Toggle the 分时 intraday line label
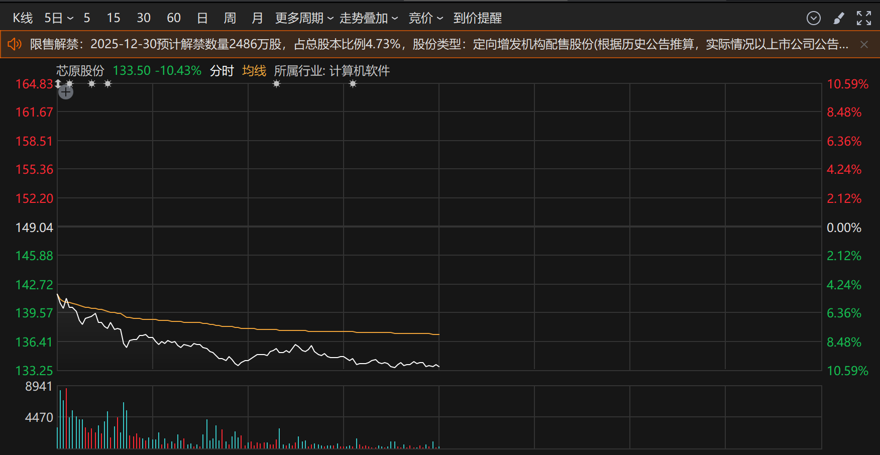The height and width of the screenshot is (455, 880). click(x=222, y=71)
